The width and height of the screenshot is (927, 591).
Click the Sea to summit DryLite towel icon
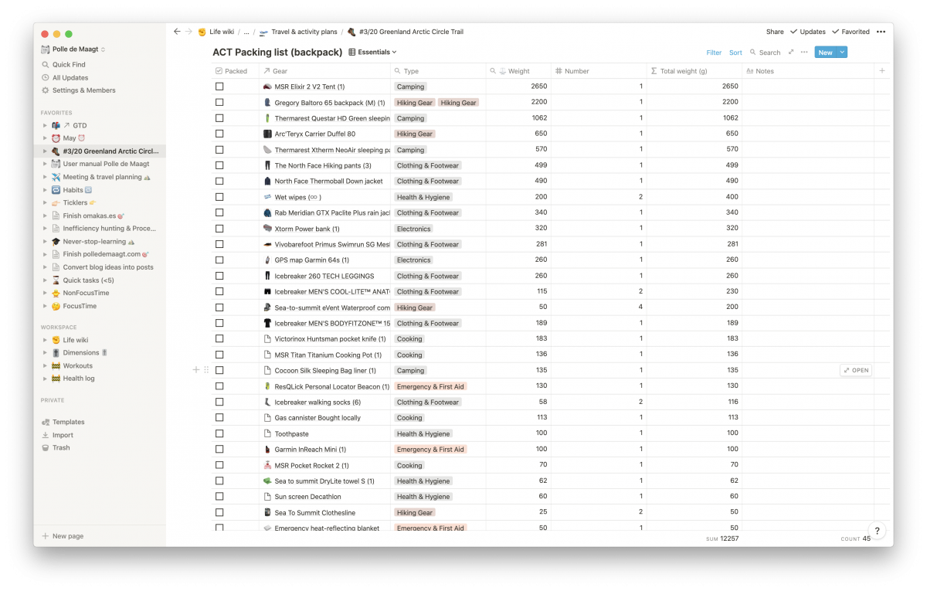267,481
